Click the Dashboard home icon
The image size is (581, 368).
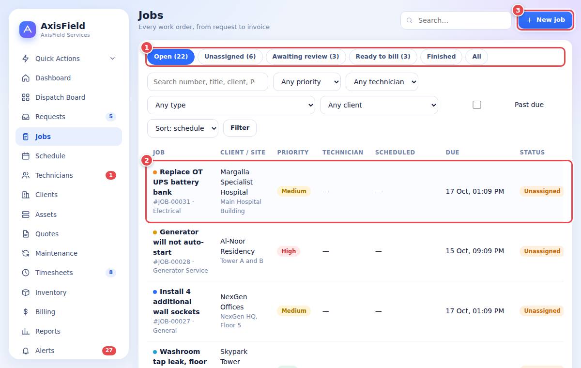pyautogui.click(x=26, y=78)
